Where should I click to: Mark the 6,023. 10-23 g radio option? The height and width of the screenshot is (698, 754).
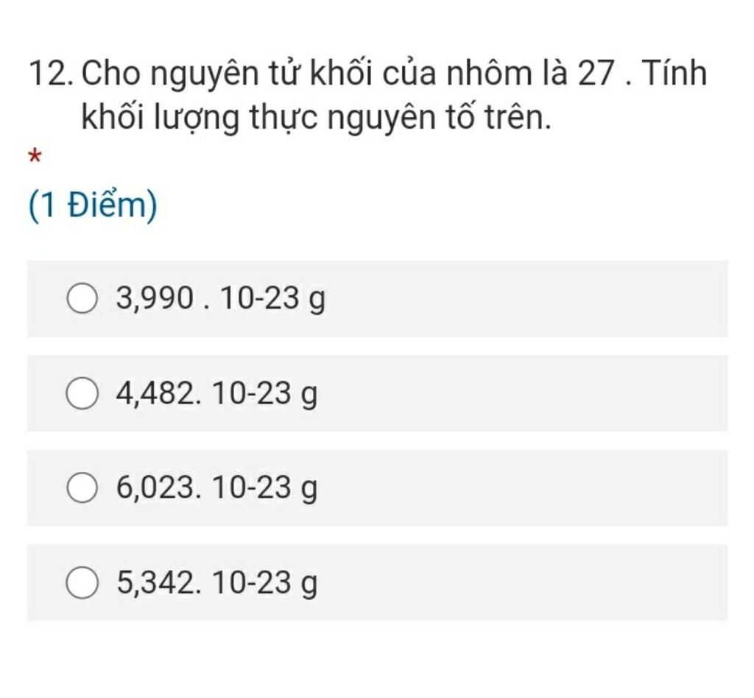click(x=82, y=487)
